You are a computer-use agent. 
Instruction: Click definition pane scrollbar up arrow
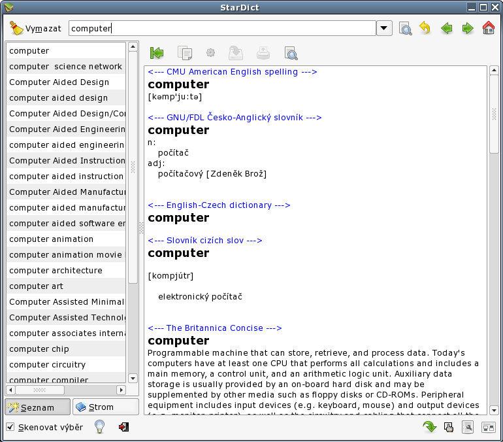point(494,70)
